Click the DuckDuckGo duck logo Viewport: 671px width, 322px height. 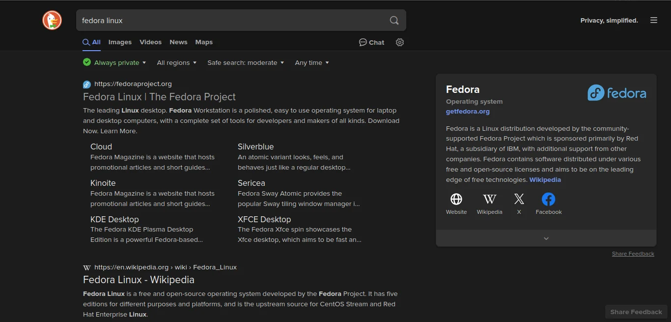pos(52,20)
